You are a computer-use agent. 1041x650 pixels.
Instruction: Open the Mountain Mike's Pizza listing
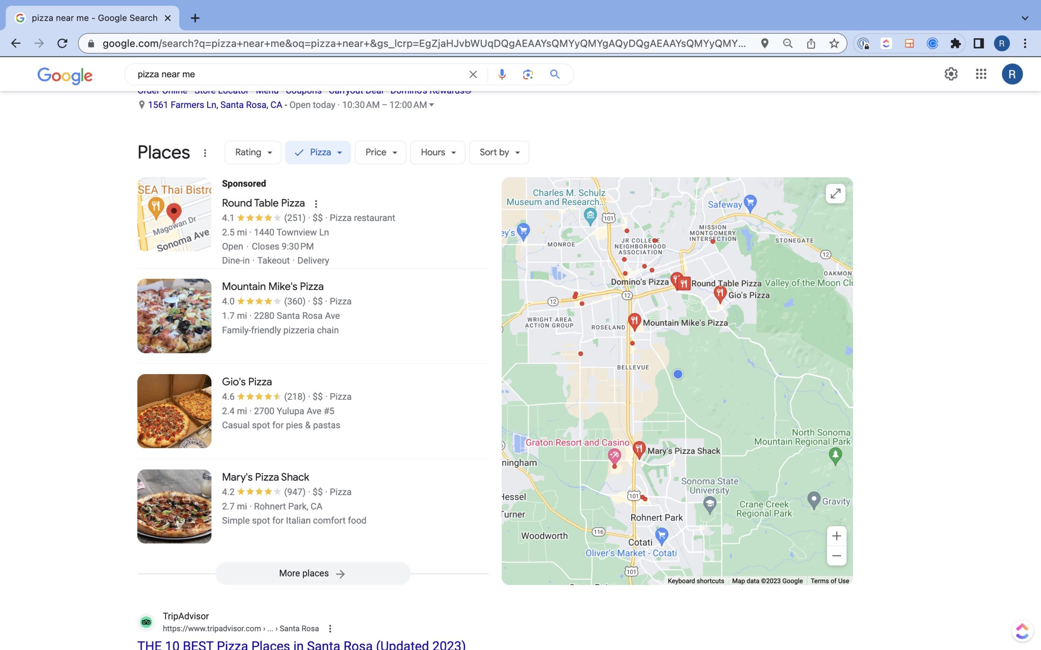tap(273, 286)
